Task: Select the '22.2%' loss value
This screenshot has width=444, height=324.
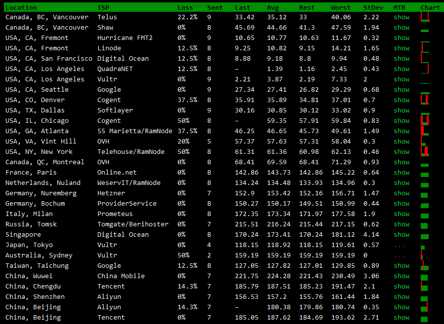Action: point(187,17)
